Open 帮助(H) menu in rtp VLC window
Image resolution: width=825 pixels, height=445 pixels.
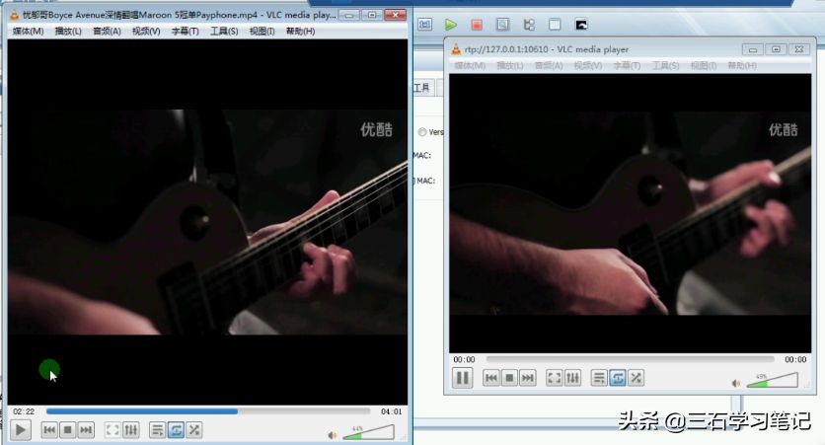click(742, 65)
